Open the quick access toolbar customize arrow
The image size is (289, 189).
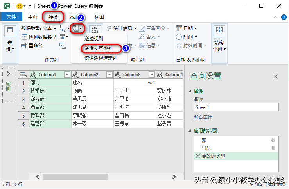30,7
